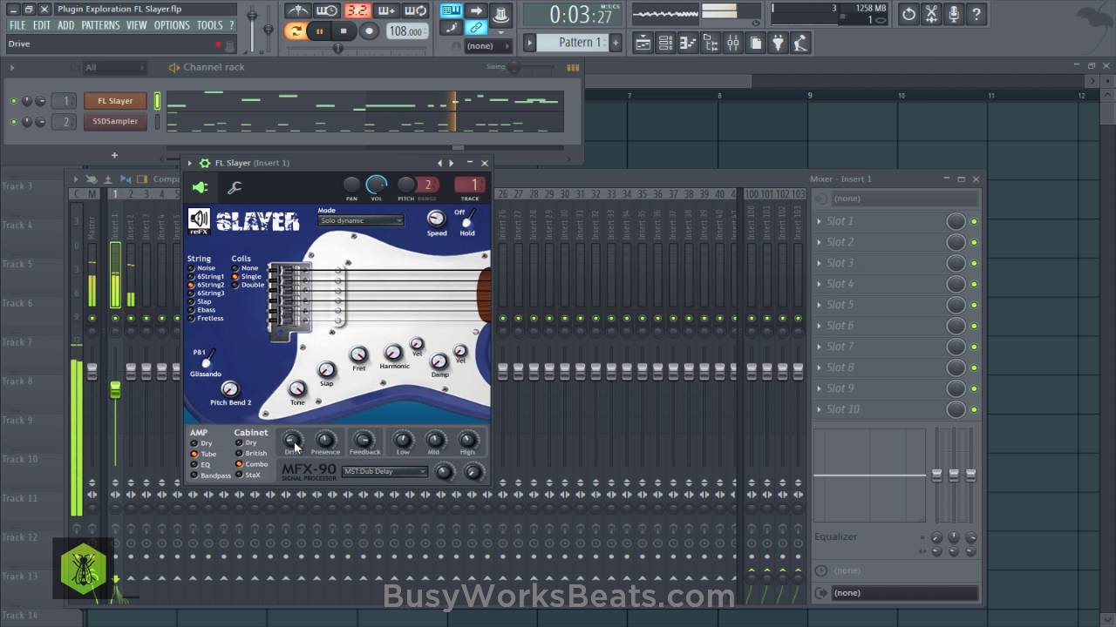Image resolution: width=1116 pixels, height=627 pixels.
Task: Show the mixer via toolbar icon
Action: coord(733,43)
